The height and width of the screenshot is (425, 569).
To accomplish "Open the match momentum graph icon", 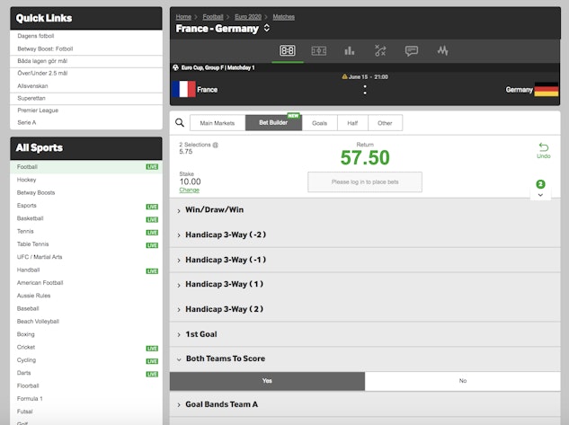I will 442,51.
